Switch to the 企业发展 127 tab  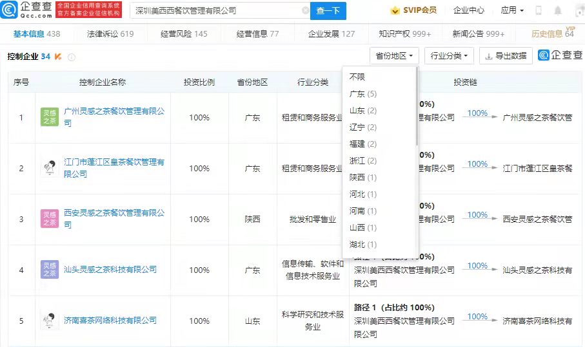pyautogui.click(x=332, y=34)
